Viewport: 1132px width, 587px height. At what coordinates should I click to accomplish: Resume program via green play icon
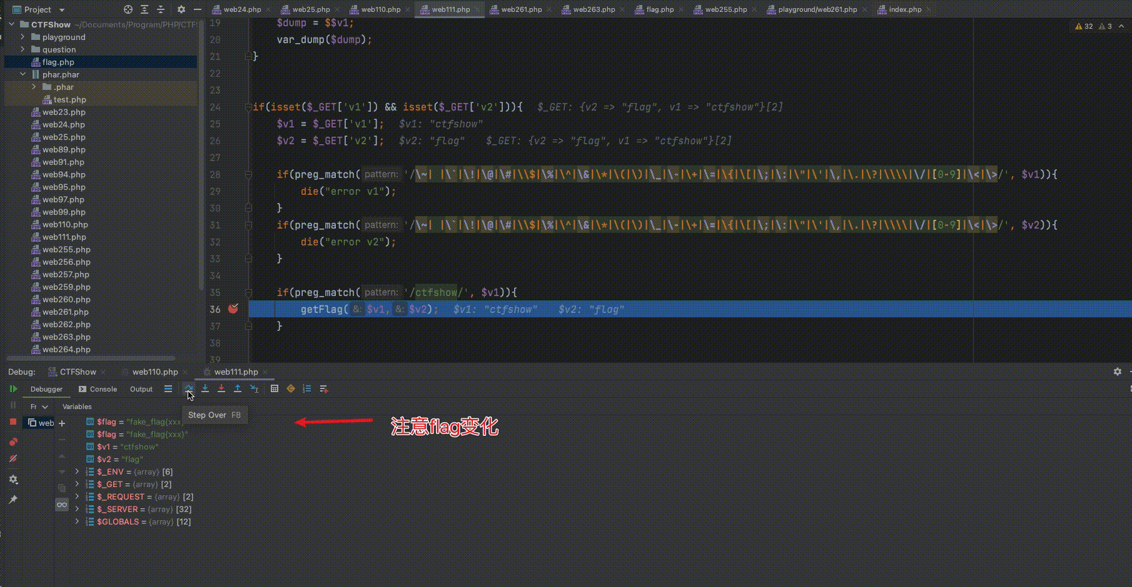pyautogui.click(x=14, y=389)
